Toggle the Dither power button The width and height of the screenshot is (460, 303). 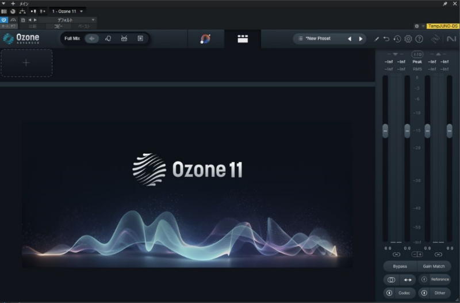tap(424, 293)
